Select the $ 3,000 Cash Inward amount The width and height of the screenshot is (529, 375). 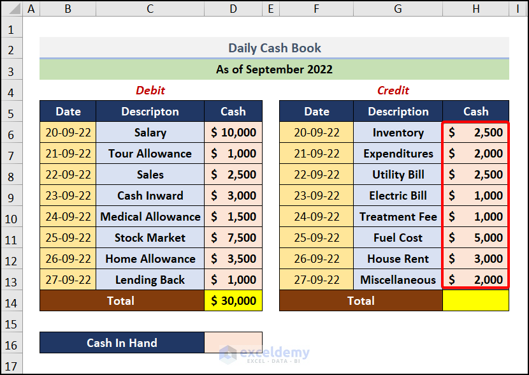pos(233,195)
